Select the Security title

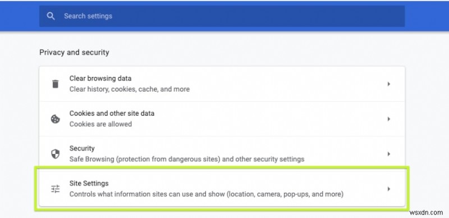(x=82, y=148)
